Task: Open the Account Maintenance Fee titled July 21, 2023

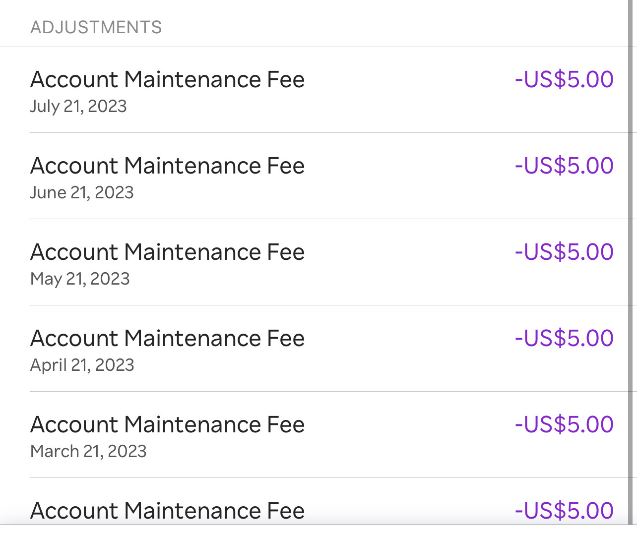Action: pyautogui.click(x=167, y=80)
